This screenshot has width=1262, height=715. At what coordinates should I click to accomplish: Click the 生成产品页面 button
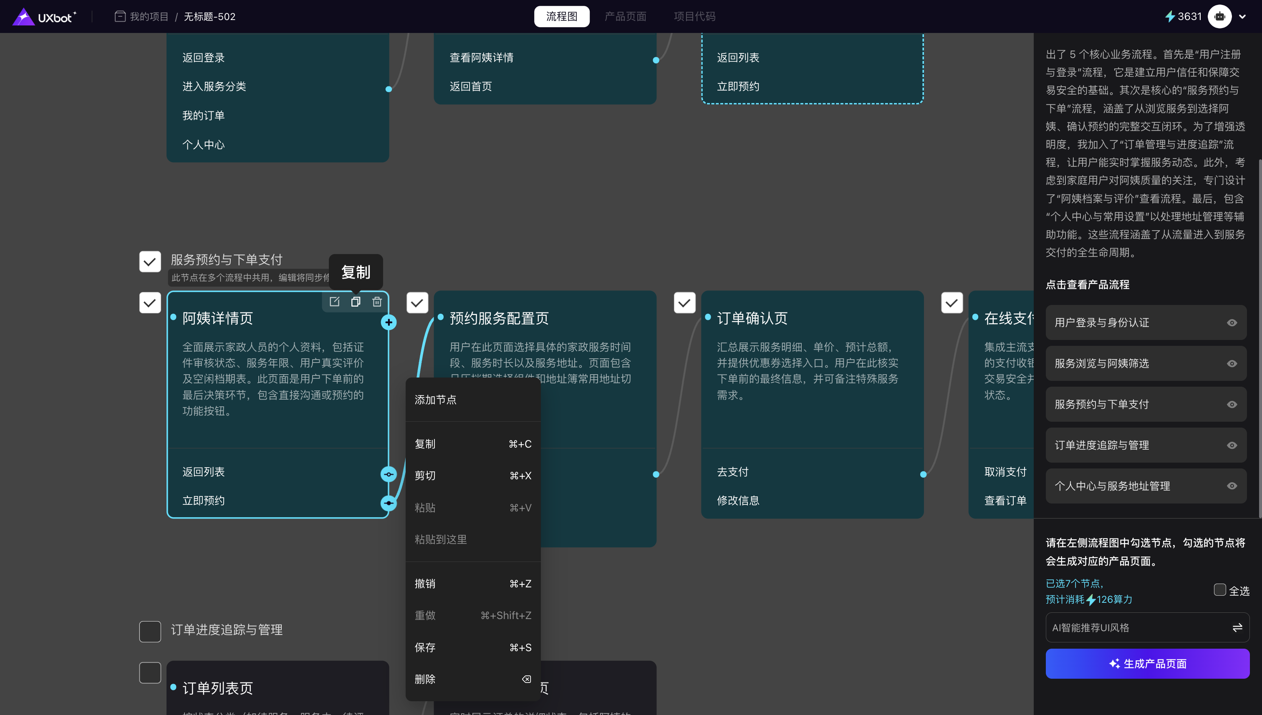click(x=1147, y=664)
